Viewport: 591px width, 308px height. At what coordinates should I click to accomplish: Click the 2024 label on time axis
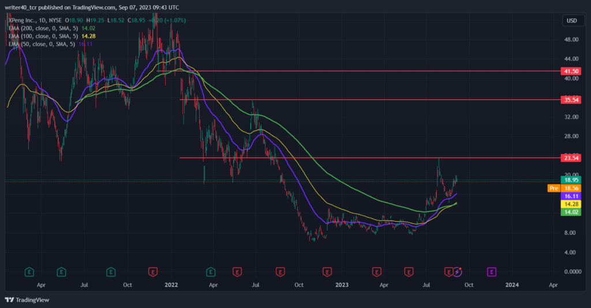[x=512, y=284]
